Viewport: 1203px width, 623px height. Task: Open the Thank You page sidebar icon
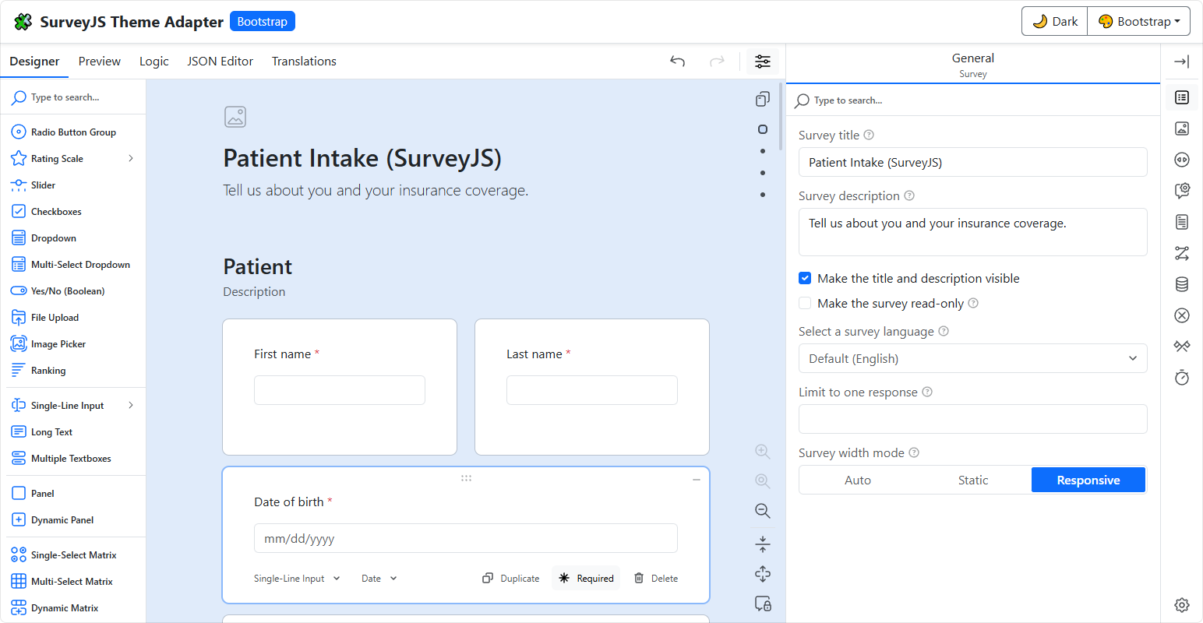click(1182, 347)
